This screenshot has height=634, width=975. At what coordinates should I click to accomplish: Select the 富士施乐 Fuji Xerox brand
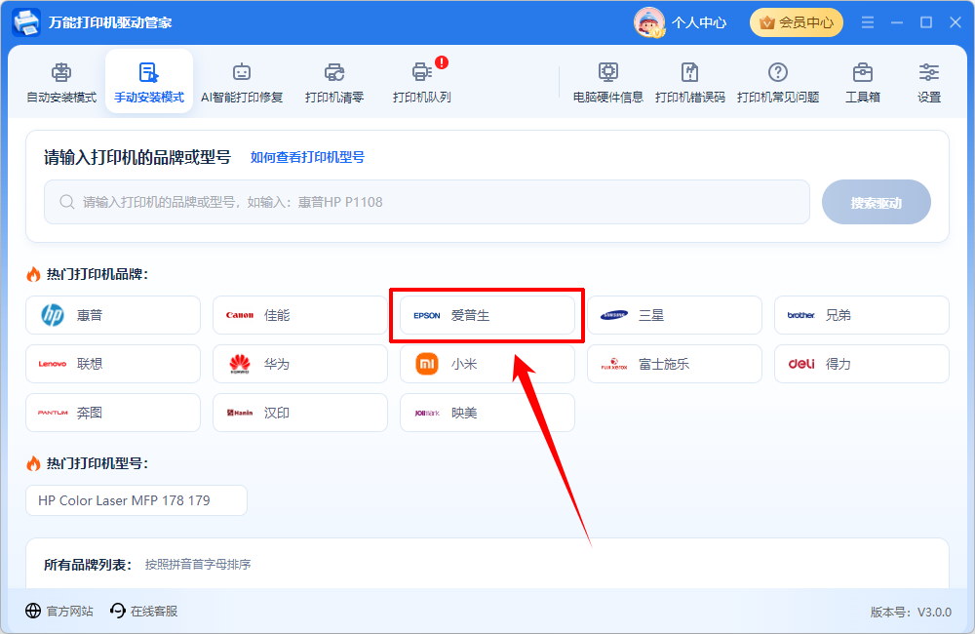pyautogui.click(x=675, y=364)
